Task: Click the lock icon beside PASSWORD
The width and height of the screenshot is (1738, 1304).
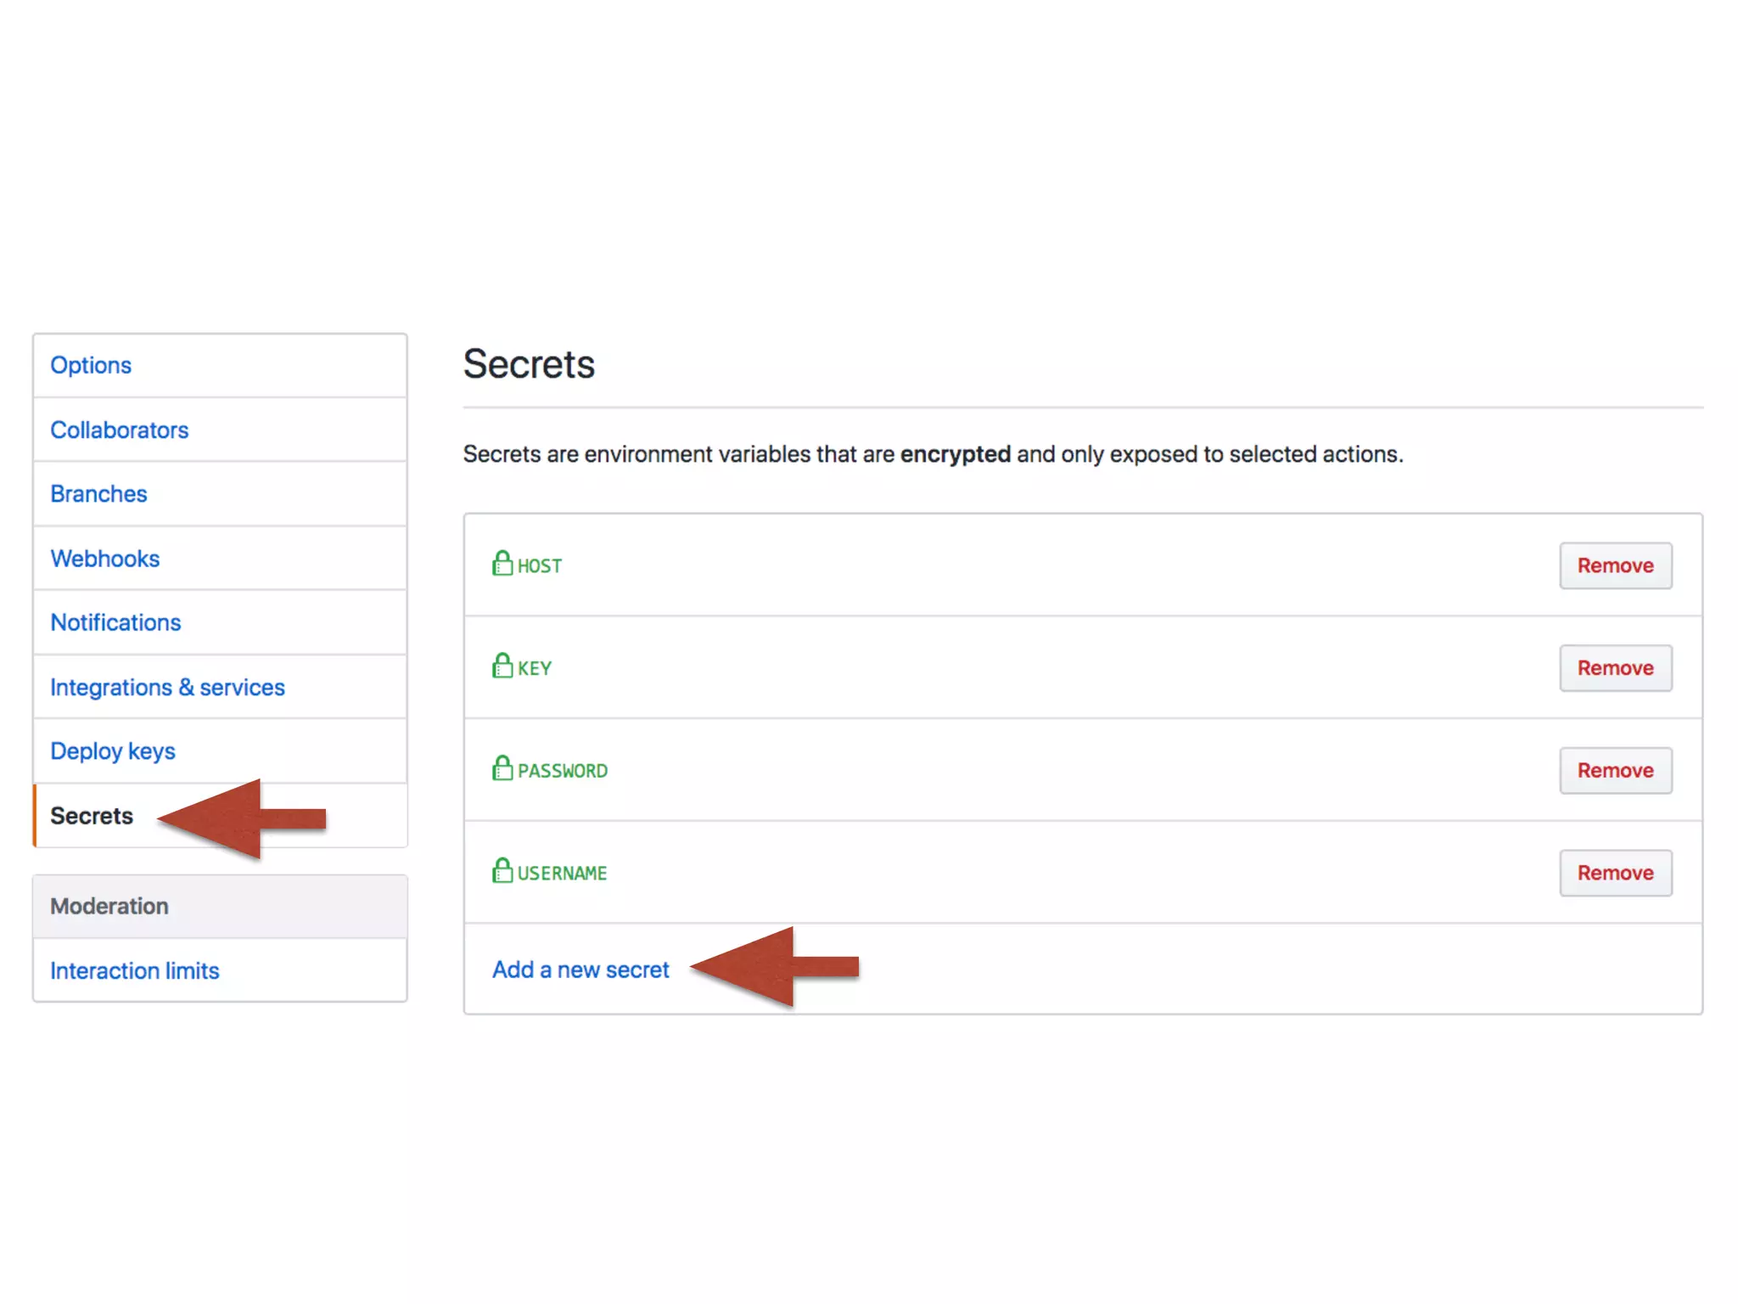Action: point(502,769)
